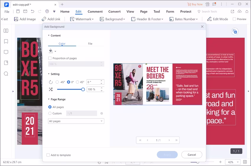
Task: Click the Add Image tool
Action: [25, 19]
